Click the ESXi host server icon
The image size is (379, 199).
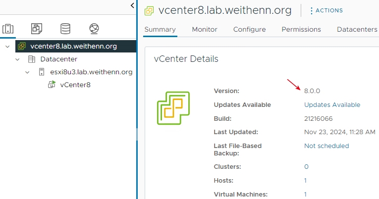42,72
